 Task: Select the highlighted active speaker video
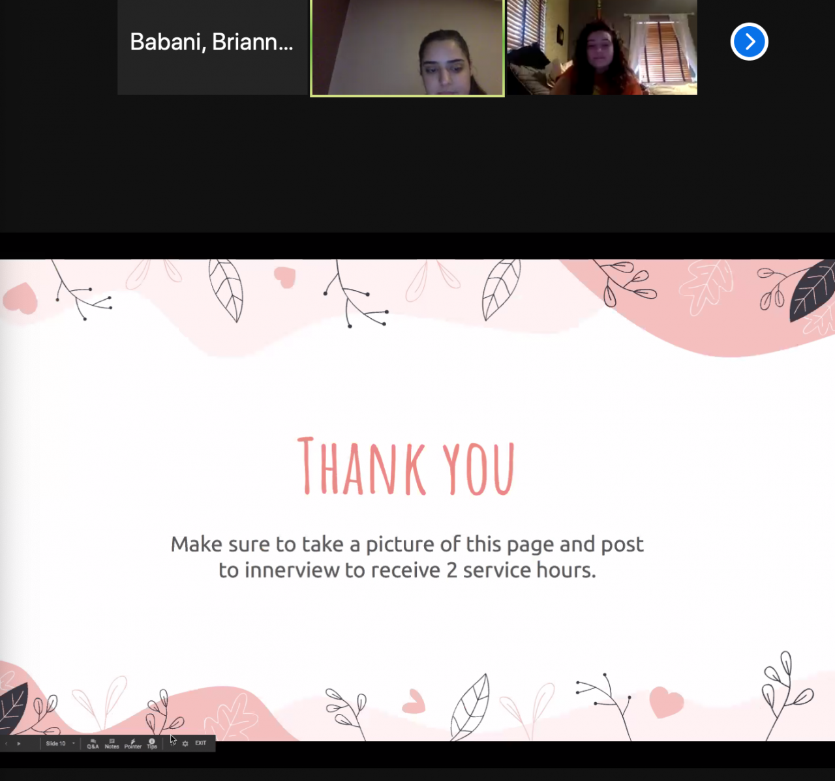point(407,48)
